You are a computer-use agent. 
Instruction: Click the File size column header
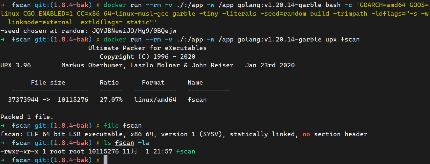click(48, 83)
